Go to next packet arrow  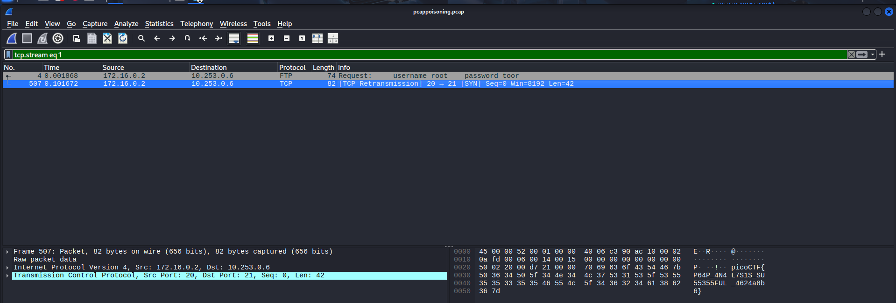tap(172, 39)
